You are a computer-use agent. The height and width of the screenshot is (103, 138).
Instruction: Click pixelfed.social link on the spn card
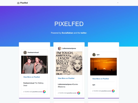[x=106, y=91]
